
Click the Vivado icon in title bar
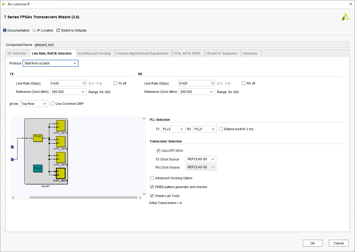[4, 4]
